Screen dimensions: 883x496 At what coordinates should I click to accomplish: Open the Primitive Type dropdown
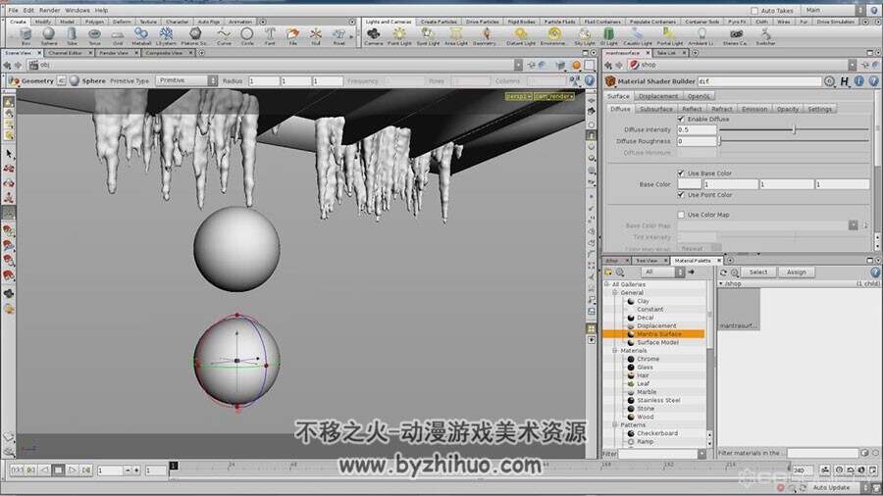[x=186, y=81]
